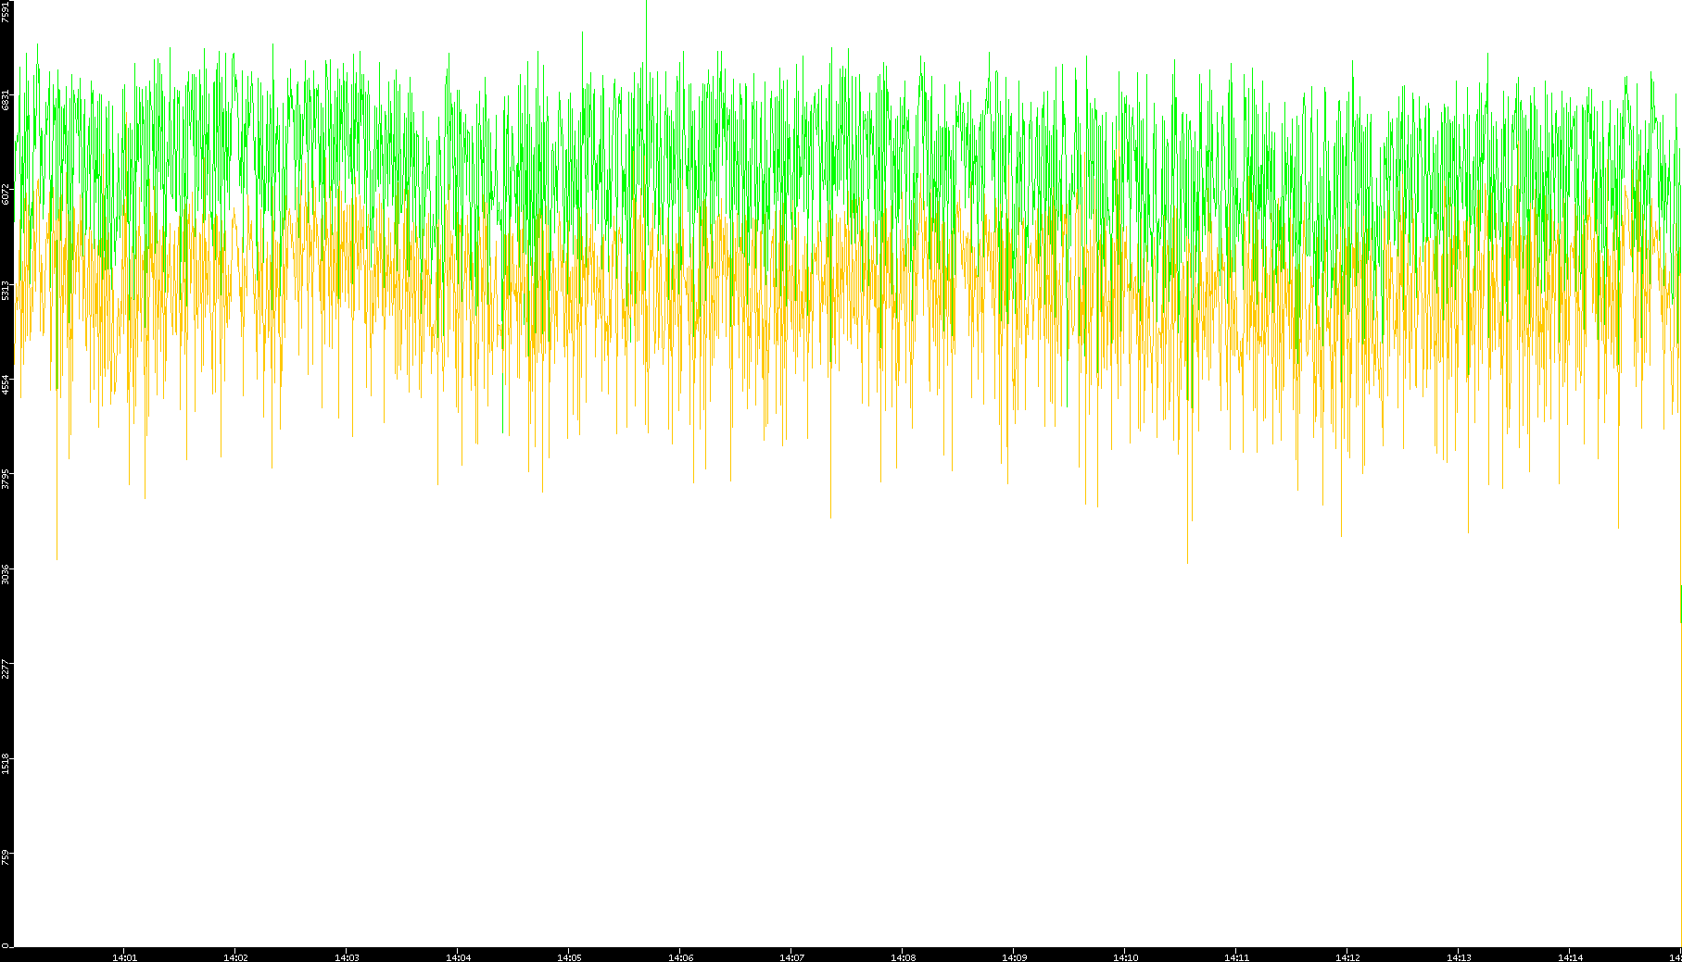Viewport: 1682px width, 962px height.
Task: Pick the 14:08 time axis label
Action: coord(903,957)
